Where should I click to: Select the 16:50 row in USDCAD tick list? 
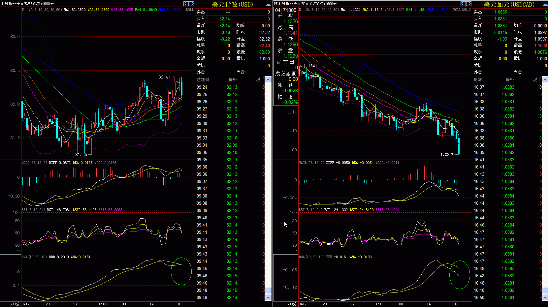pos(507,297)
